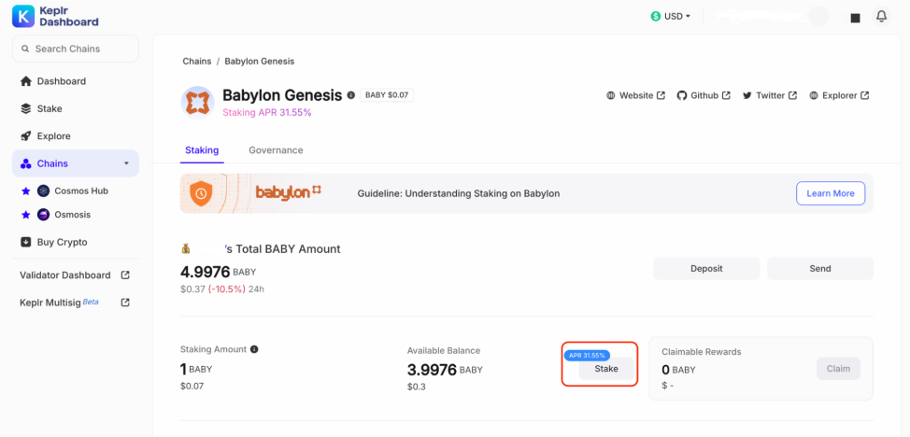
Task: Click the Stake layers icon
Action: pos(25,108)
